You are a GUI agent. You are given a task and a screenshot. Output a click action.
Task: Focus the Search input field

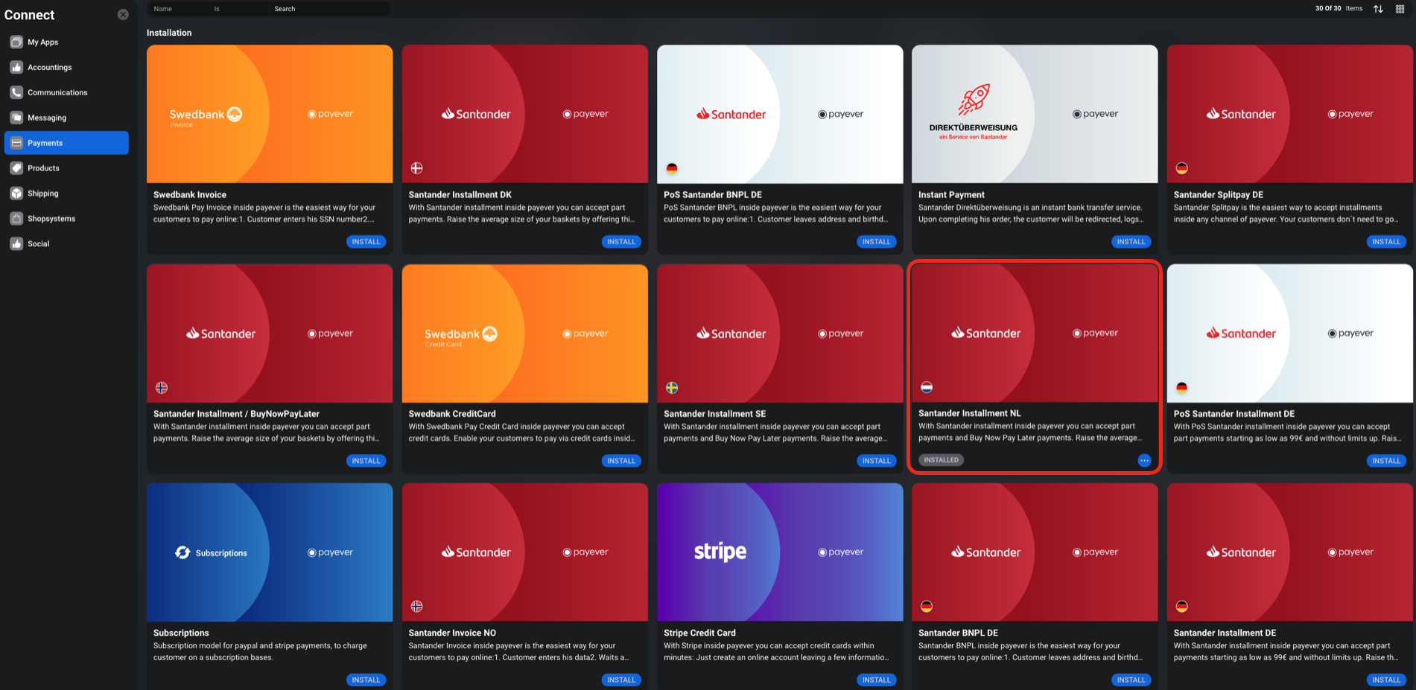[x=329, y=9]
